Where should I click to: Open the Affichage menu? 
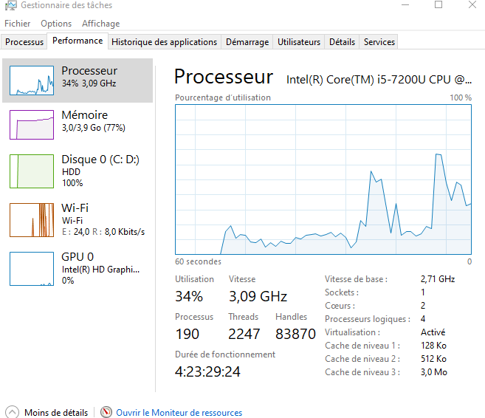100,24
